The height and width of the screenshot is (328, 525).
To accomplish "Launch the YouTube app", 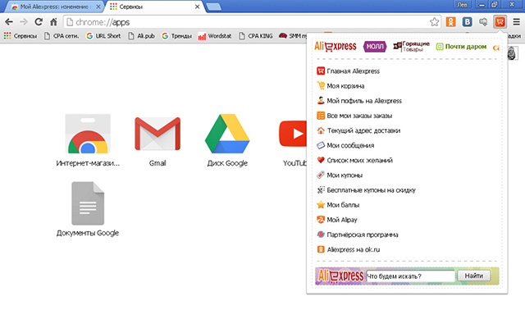I will pyautogui.click(x=293, y=142).
